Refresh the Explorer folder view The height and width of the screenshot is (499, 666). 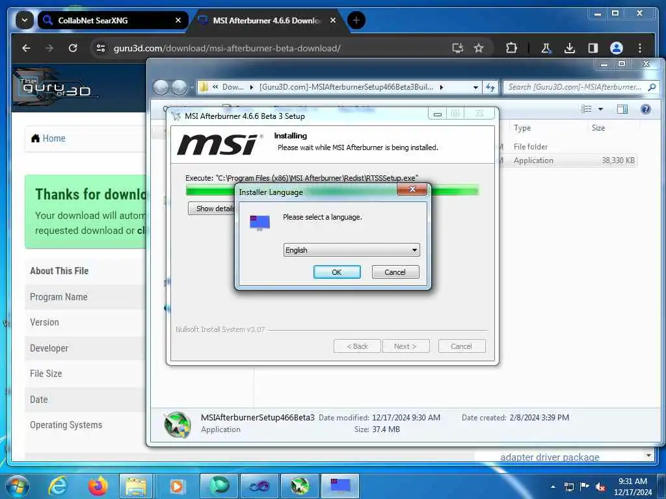[490, 88]
